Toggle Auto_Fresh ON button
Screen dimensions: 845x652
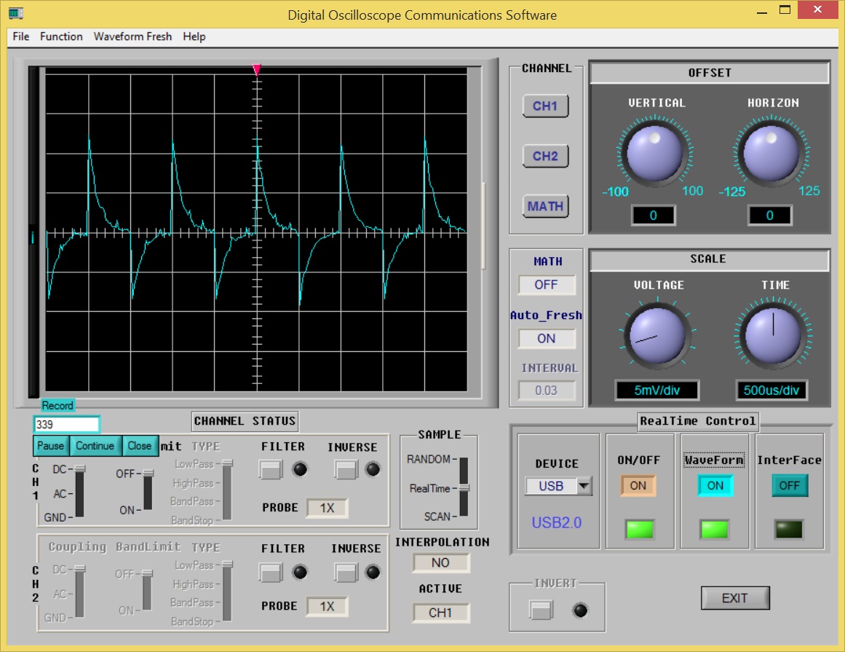click(x=547, y=339)
